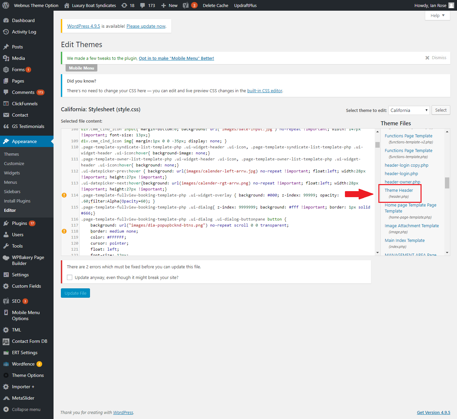Click the Settings sliders icon
Image resolution: width=457 pixels, height=419 pixels.
pyautogui.click(x=6, y=275)
